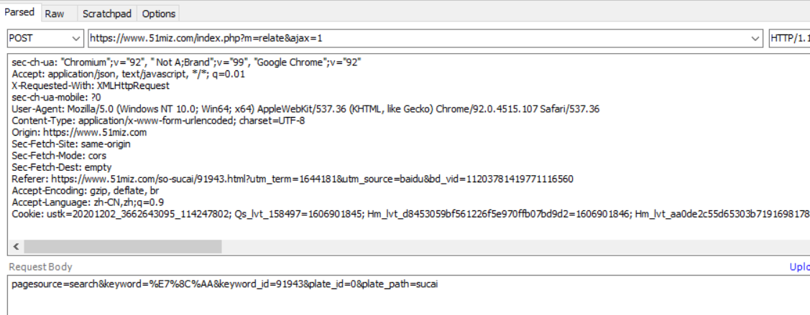Image resolution: width=810 pixels, height=315 pixels.
Task: Click the X-Requested-With header line
Action: click(x=91, y=85)
